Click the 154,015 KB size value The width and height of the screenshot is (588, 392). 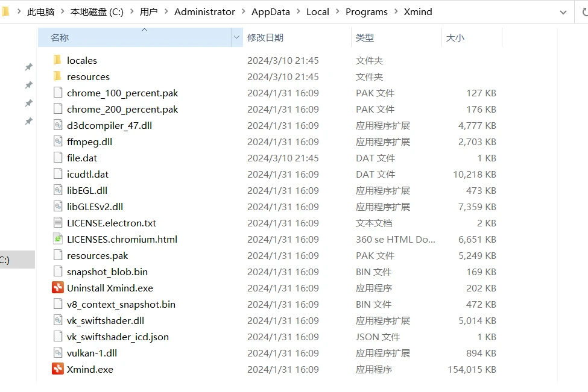pos(472,369)
